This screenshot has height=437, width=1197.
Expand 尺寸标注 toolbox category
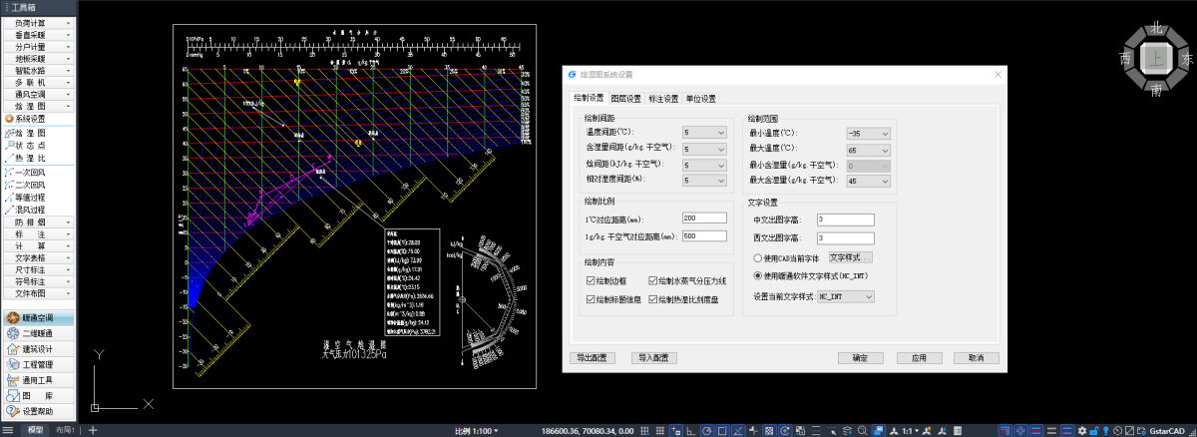[38, 269]
